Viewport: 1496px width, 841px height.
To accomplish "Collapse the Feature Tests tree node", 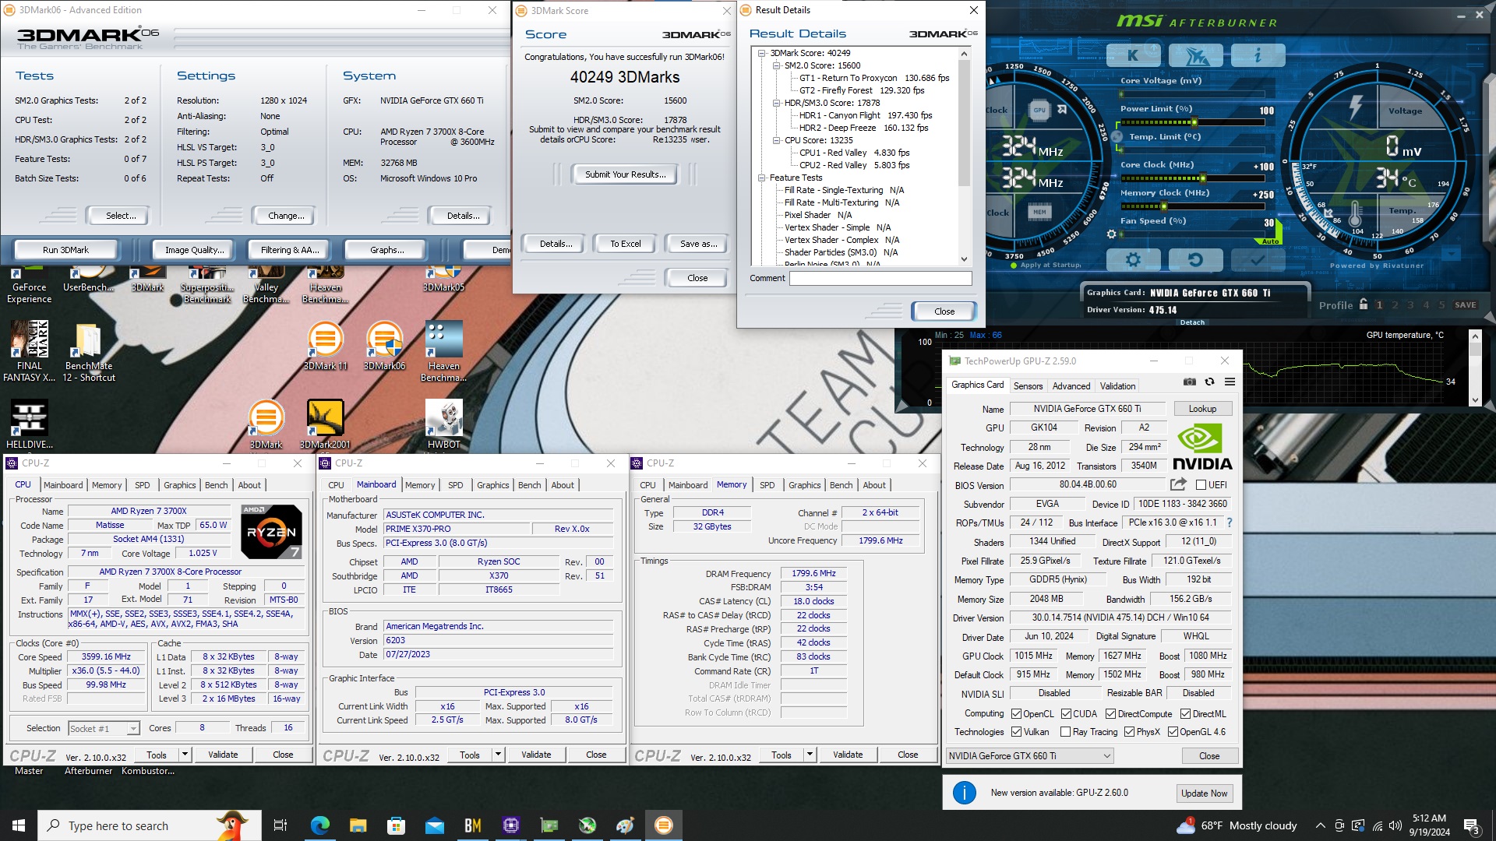I will (762, 178).
